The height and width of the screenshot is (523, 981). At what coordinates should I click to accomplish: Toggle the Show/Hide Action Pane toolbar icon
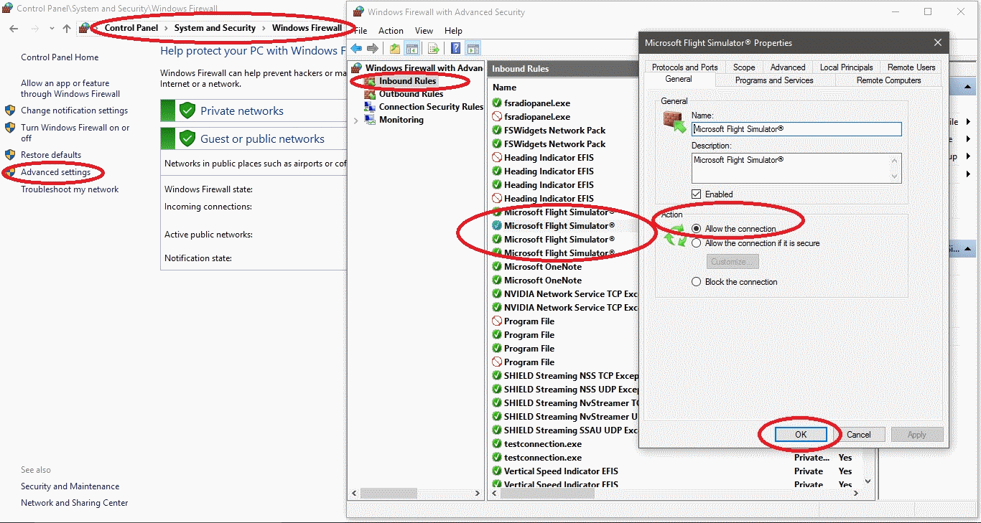[x=473, y=49]
